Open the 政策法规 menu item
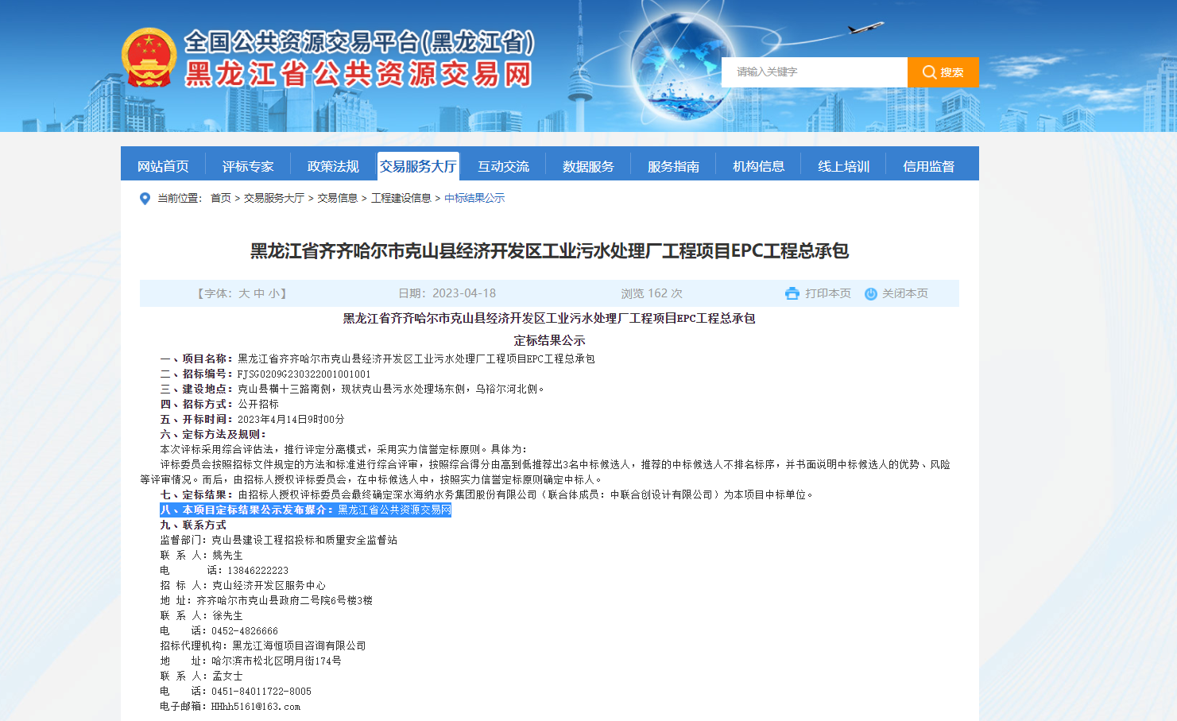This screenshot has height=721, width=1177. click(333, 165)
